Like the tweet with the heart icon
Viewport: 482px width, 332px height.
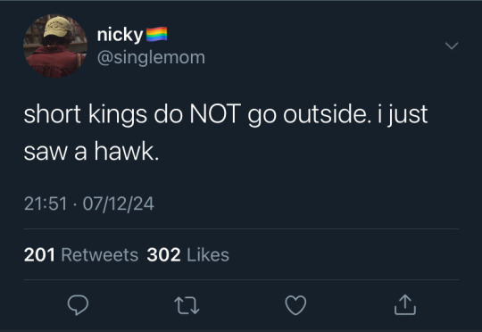click(x=295, y=305)
